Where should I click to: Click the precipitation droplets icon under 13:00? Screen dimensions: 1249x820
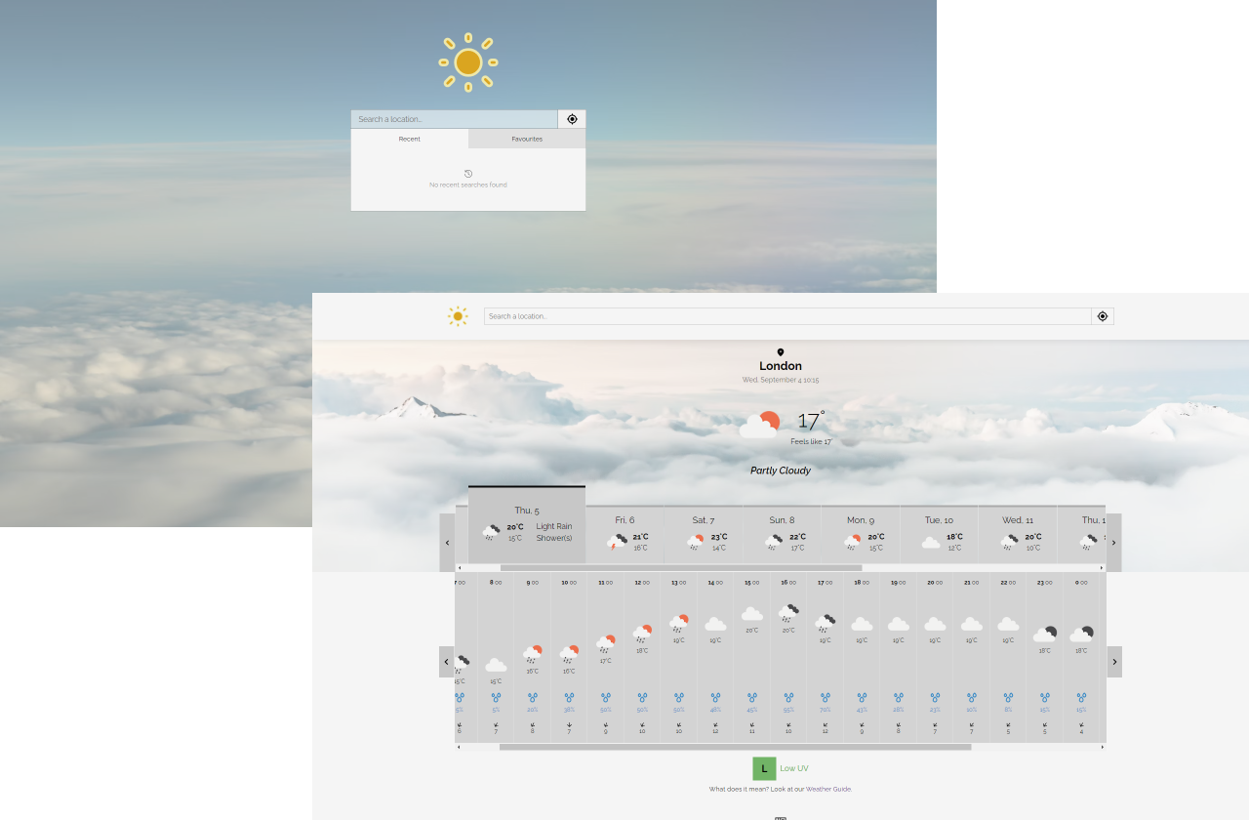[x=677, y=697]
